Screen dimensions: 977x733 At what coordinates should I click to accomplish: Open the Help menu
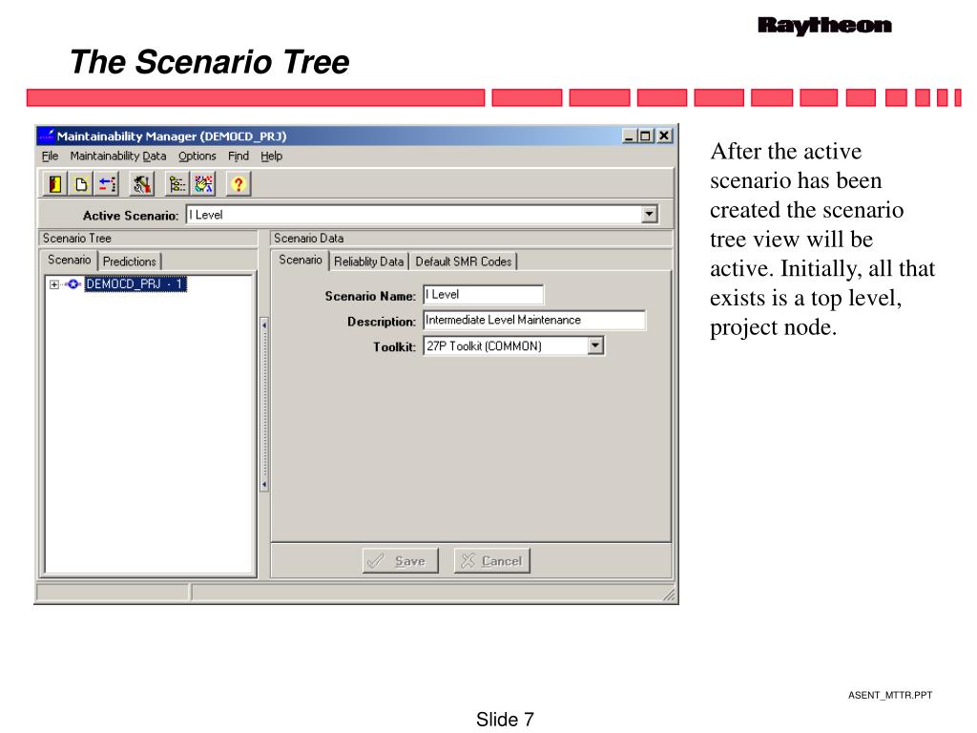tap(271, 156)
